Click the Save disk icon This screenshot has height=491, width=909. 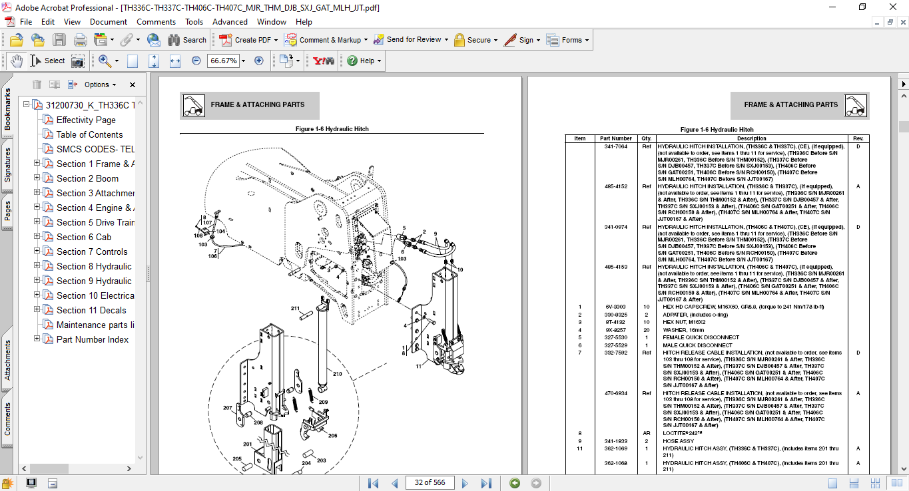(59, 40)
